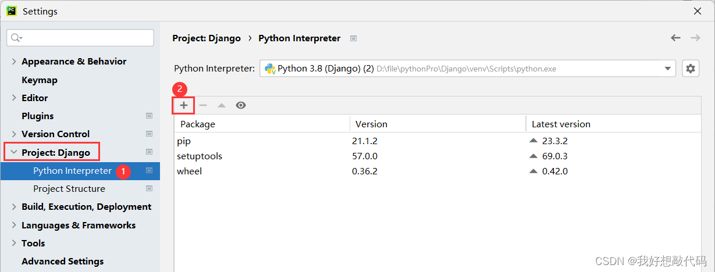Click the project-level icon beside the breadcrumb
The image size is (715, 272).
point(353,38)
